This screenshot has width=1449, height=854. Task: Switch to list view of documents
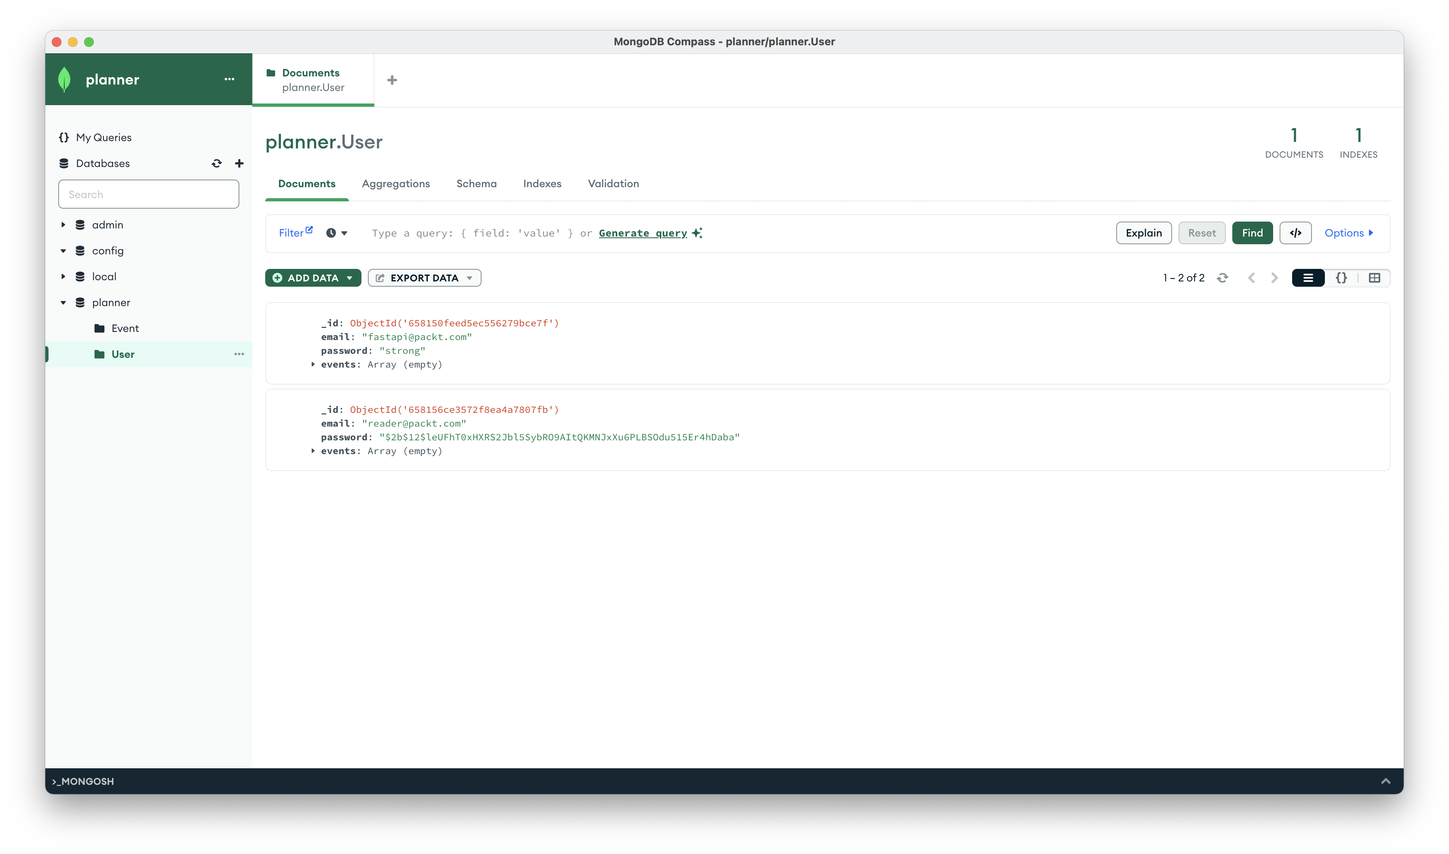1307,278
